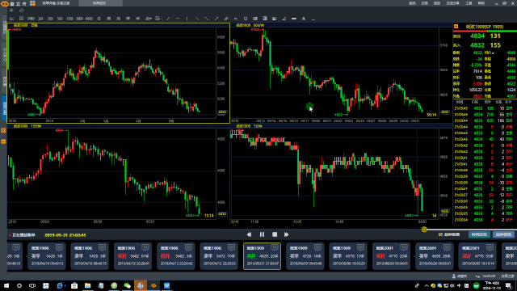Select the rectangle drawing tool
This screenshot has height=291, width=517.
pos(246,19)
